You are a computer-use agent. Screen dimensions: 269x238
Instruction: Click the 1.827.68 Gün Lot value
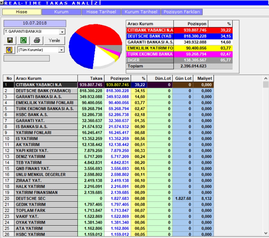coord(183,198)
